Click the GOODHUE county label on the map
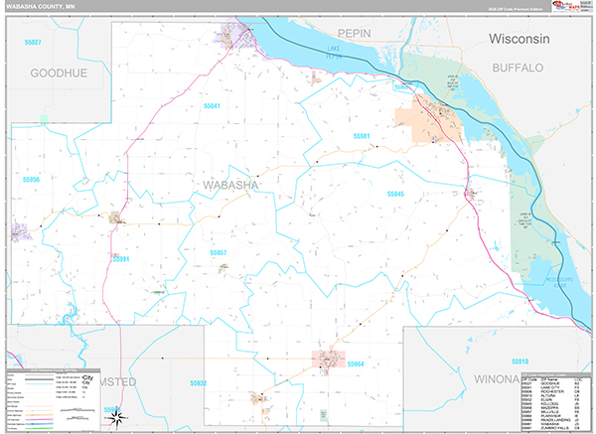This screenshot has width=596, height=434. [x=59, y=72]
